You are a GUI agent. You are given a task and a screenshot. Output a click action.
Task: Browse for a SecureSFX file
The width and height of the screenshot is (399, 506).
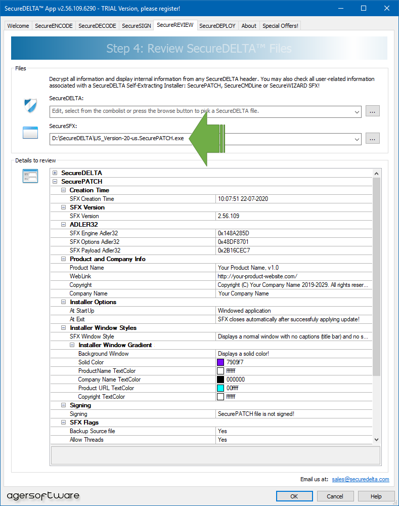(373, 139)
